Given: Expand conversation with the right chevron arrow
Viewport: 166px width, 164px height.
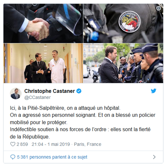Looking at the screenshot, I should tap(154, 157).
